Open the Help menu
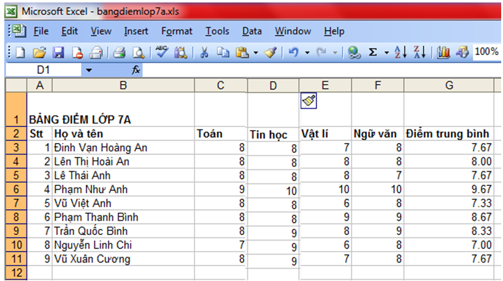Viewport: 503px width, 281px height. [x=334, y=31]
